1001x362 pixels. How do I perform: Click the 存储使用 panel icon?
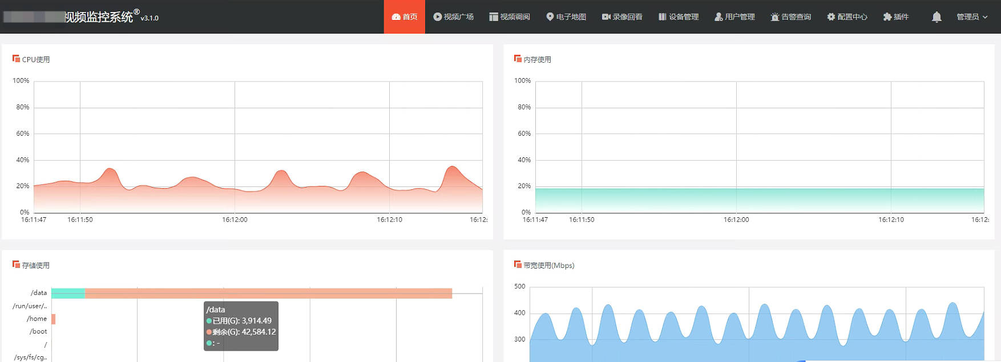[x=16, y=265]
